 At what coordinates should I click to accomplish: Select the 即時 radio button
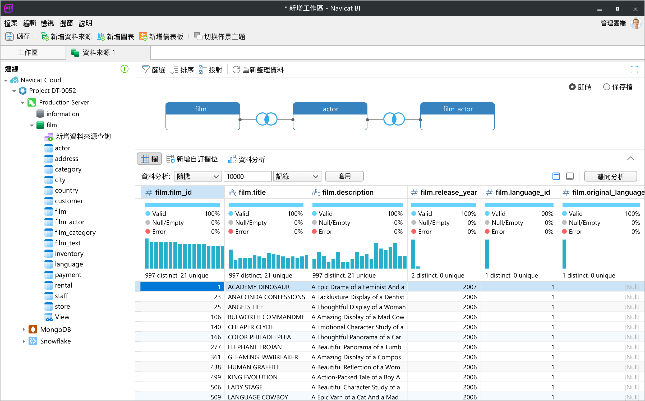coord(572,87)
